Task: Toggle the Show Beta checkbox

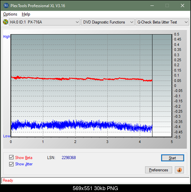Action: (11, 157)
